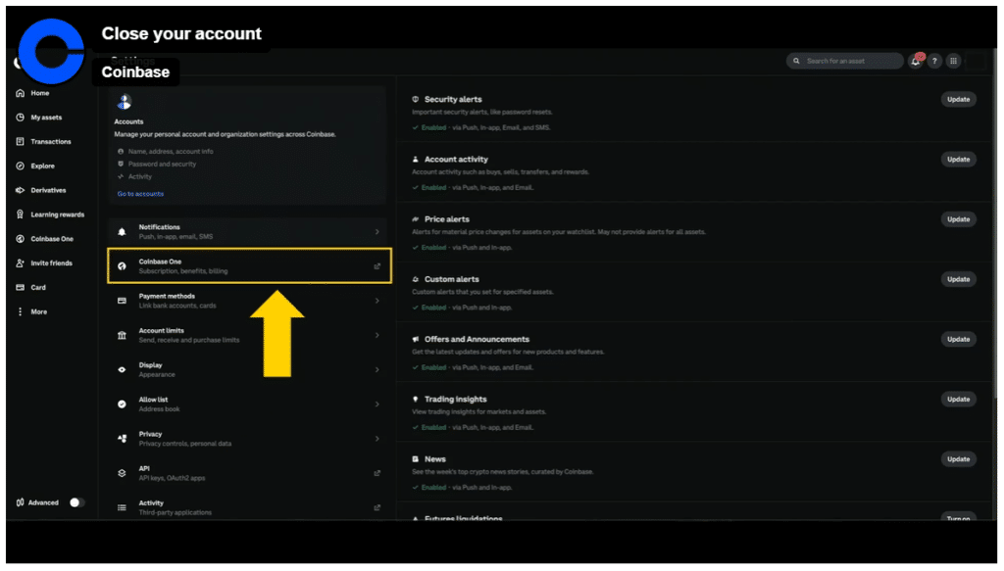
Task: Click the Advanced chart icon
Action: (x=20, y=503)
